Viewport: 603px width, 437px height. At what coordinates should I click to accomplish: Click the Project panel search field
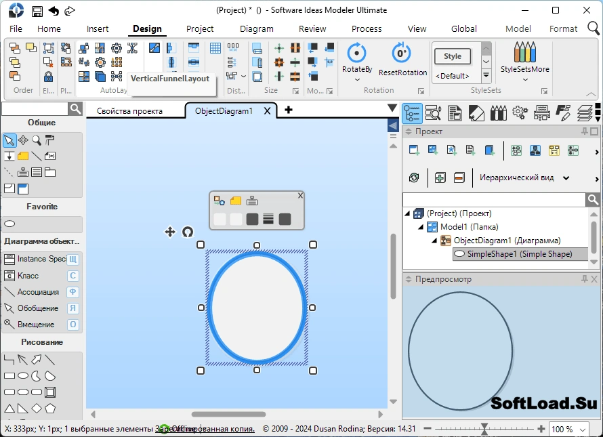(x=494, y=200)
